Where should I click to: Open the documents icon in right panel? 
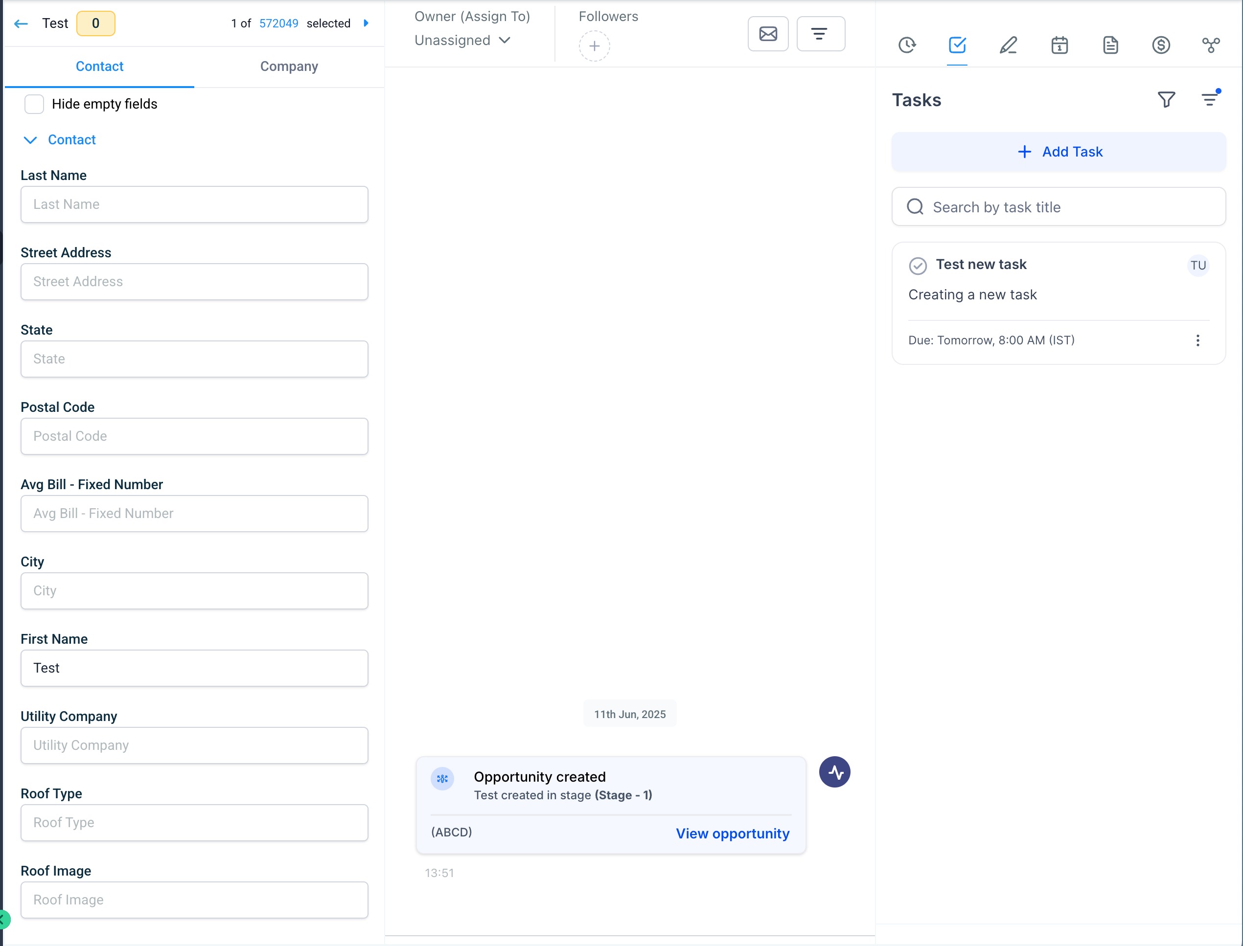point(1110,45)
